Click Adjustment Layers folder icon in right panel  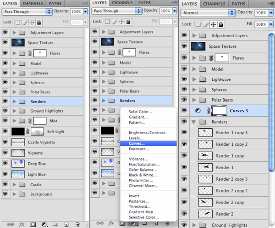coord(203,35)
